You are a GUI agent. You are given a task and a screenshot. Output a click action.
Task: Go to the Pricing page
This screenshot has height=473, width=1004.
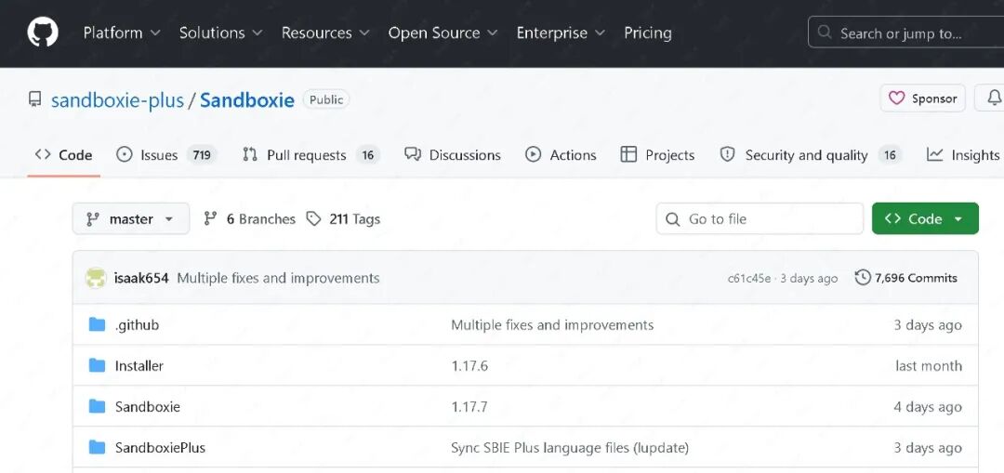click(x=648, y=33)
